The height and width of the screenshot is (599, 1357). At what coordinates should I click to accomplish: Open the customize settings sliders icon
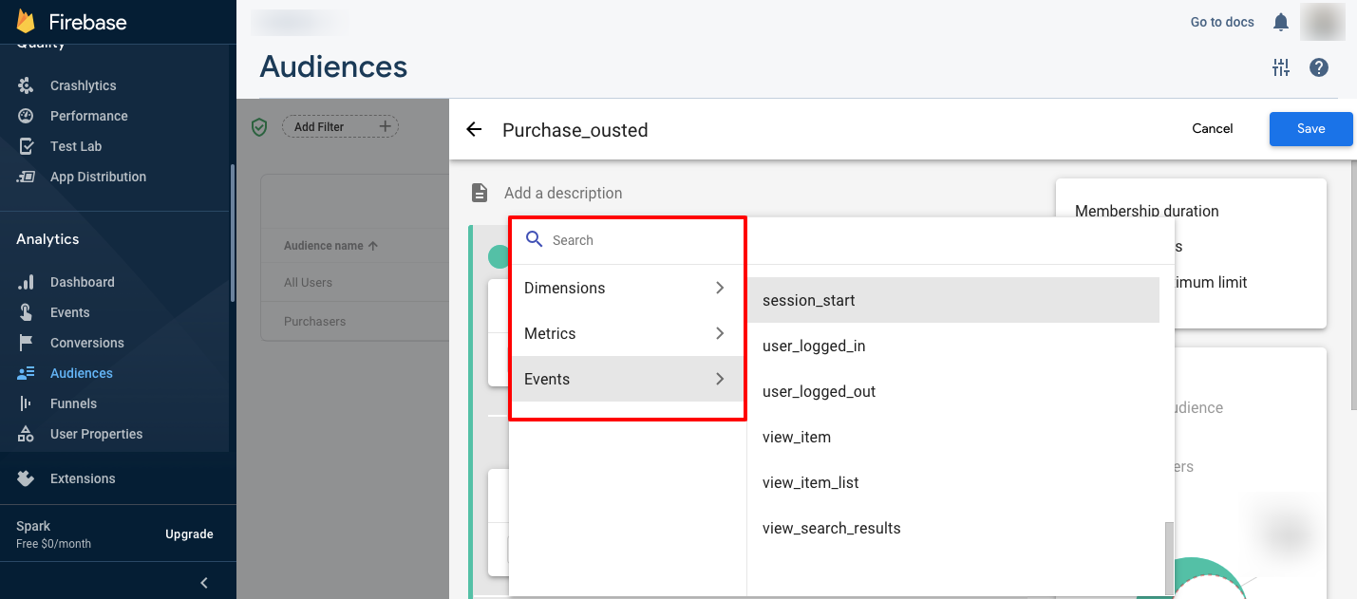[1281, 67]
